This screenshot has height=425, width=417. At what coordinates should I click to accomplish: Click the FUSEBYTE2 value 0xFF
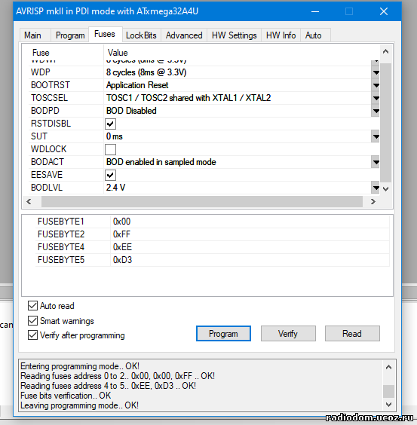click(121, 234)
